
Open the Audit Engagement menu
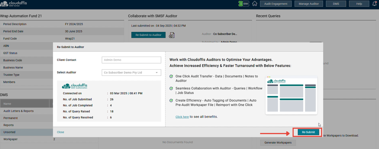[x=276, y=4]
